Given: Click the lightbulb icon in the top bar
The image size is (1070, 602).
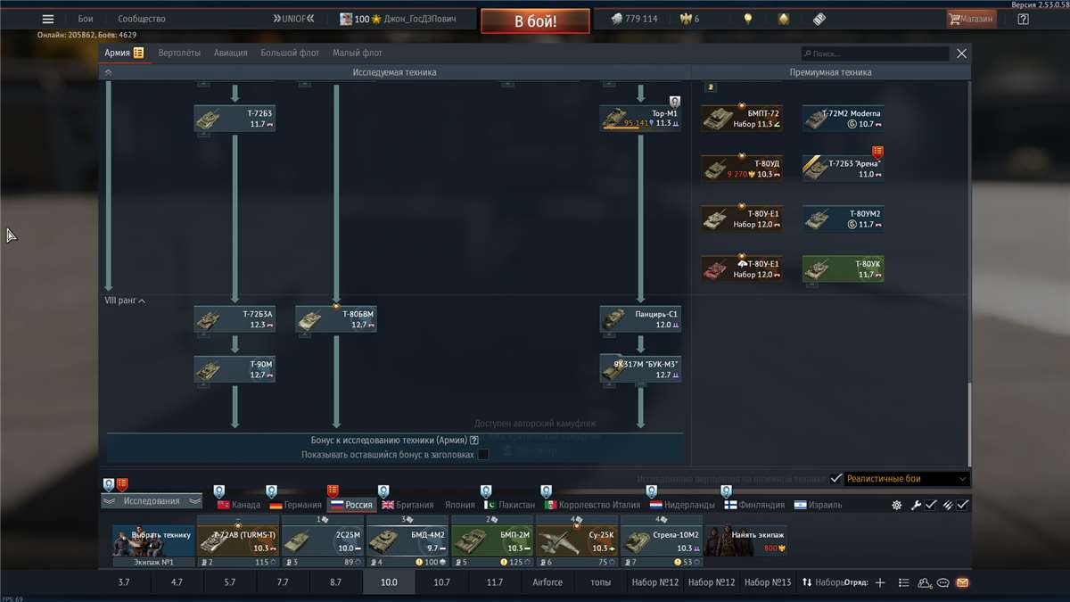Looking at the screenshot, I should click(748, 19).
